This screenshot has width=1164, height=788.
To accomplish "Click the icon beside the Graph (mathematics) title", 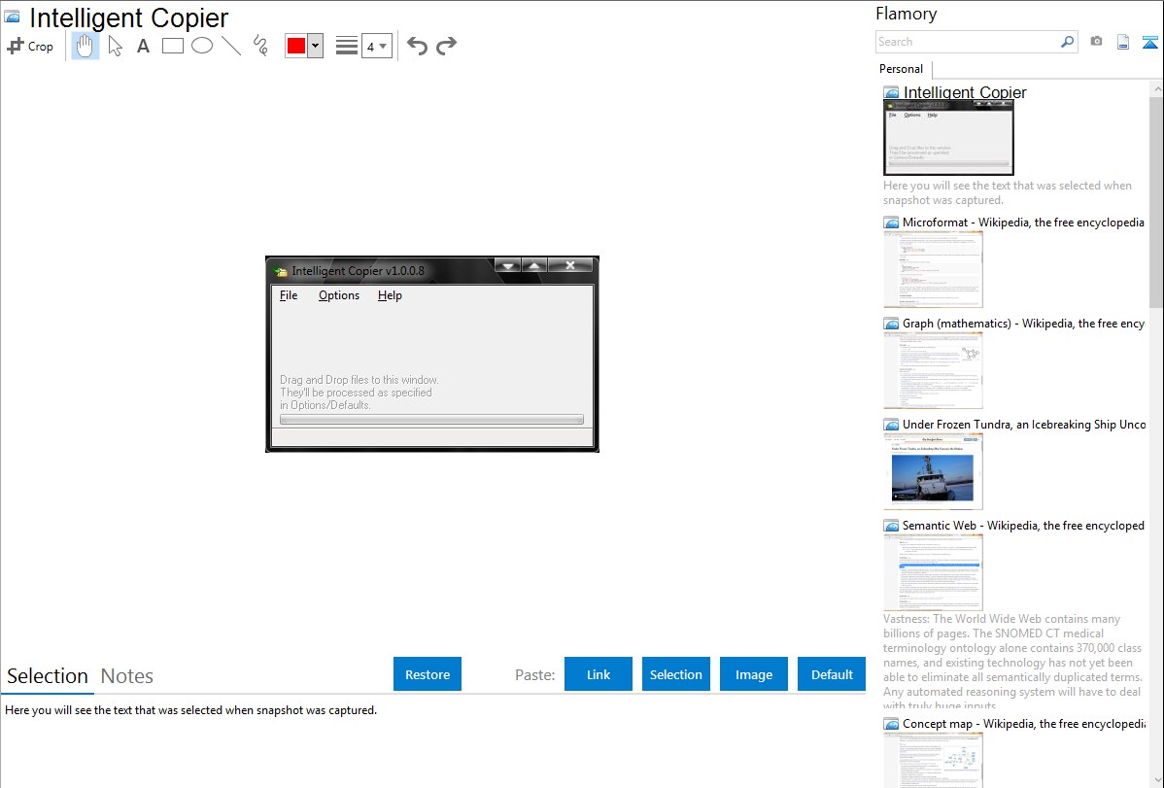I will click(891, 324).
